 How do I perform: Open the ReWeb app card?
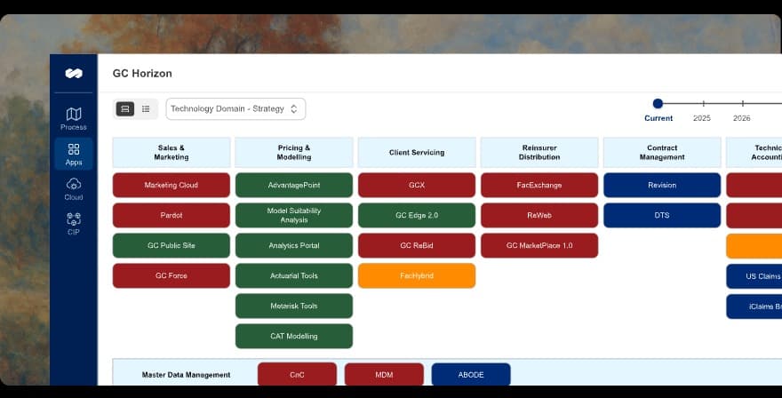(539, 215)
